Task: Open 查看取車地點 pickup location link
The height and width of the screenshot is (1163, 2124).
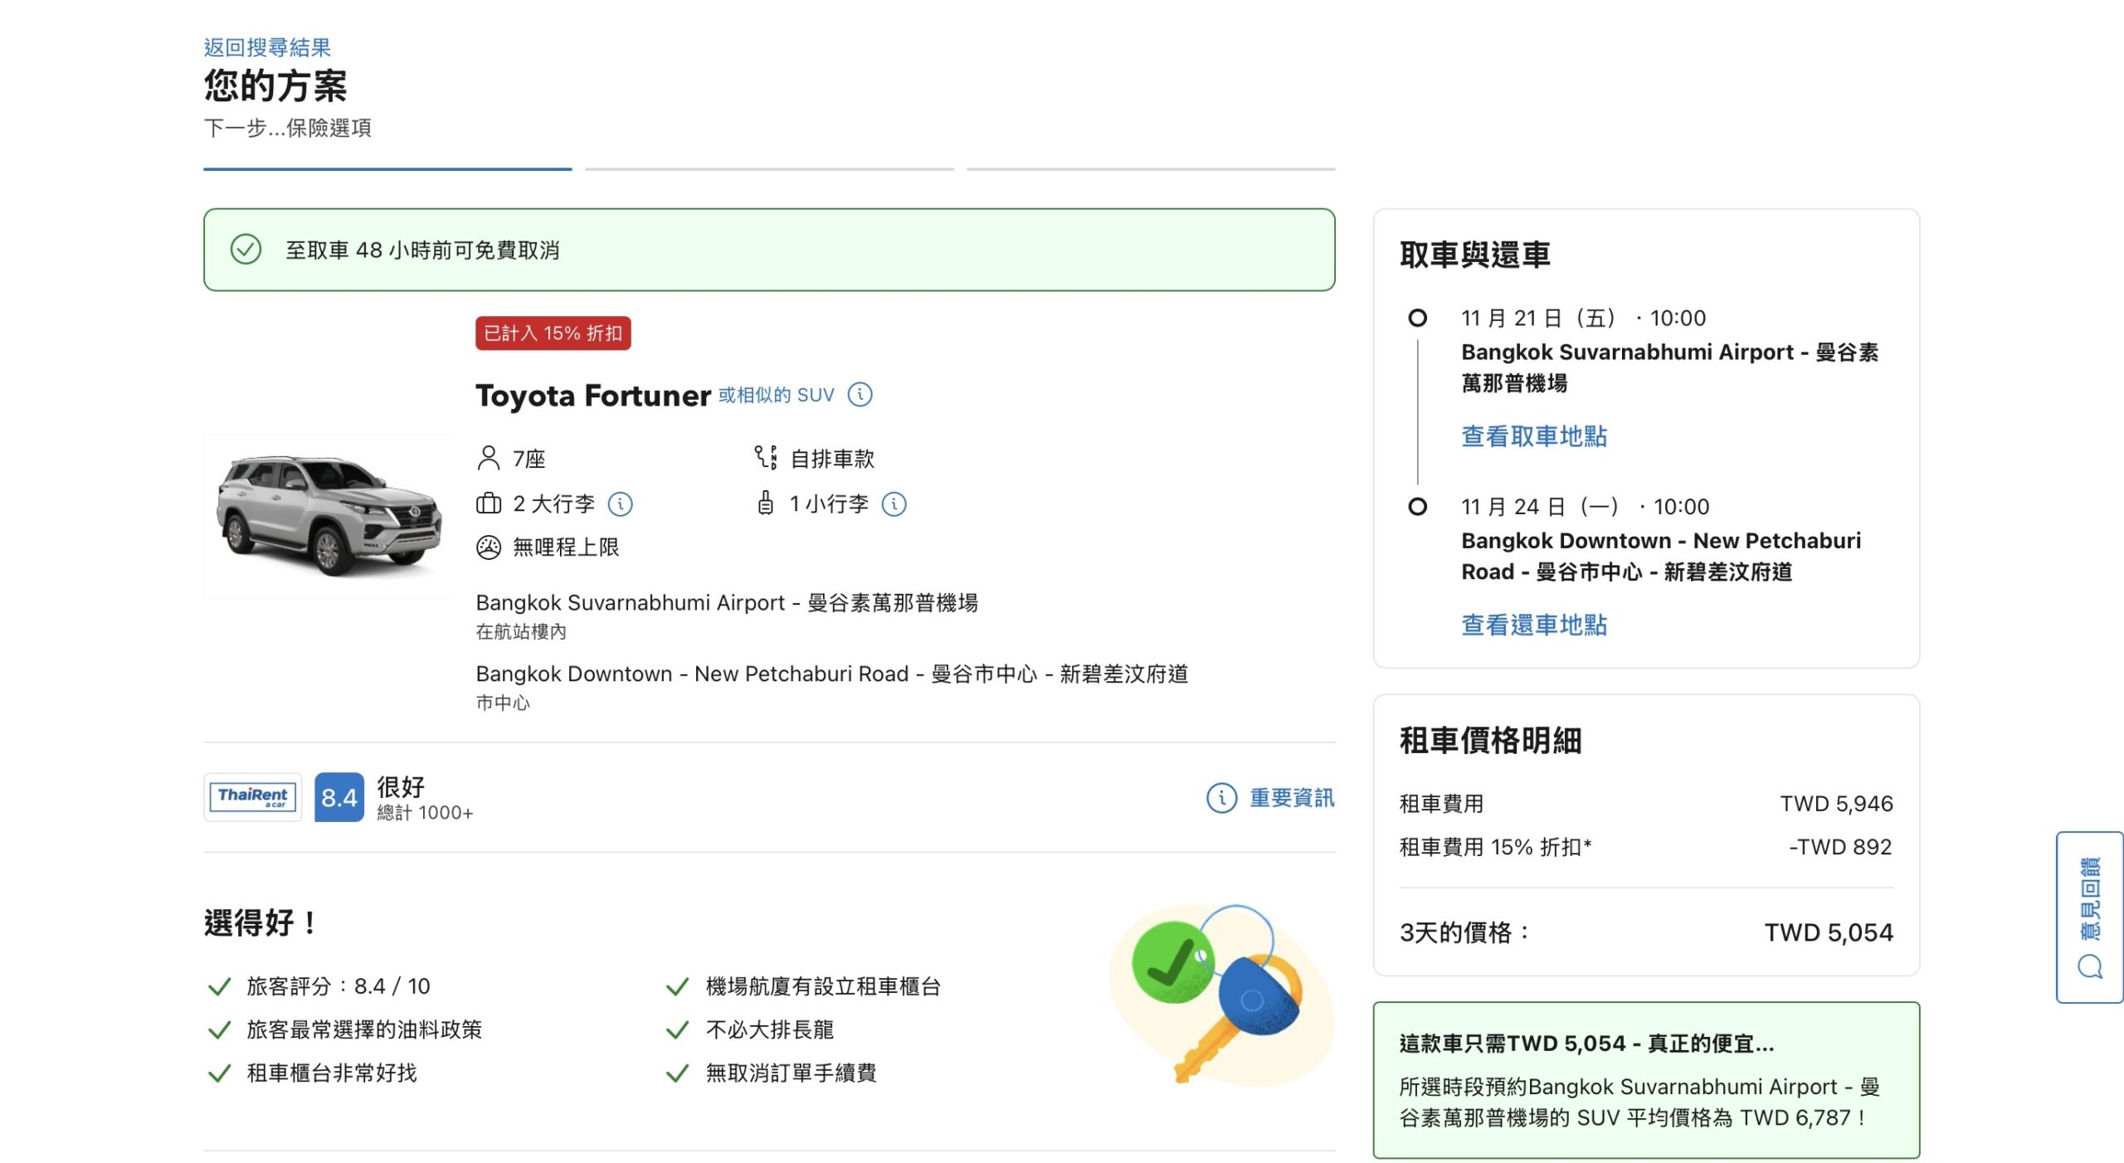Action: click(x=1533, y=436)
